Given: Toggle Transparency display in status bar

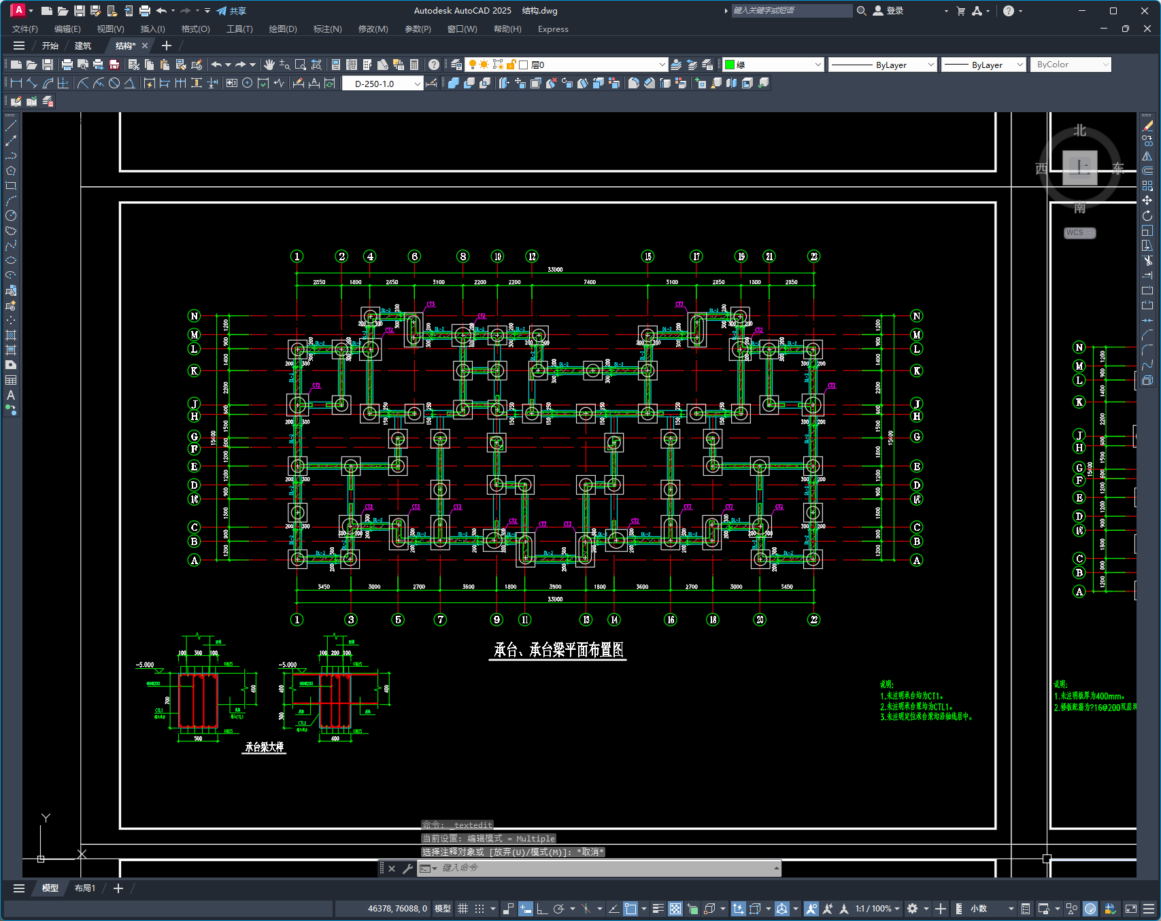Looking at the screenshot, I should point(675,909).
